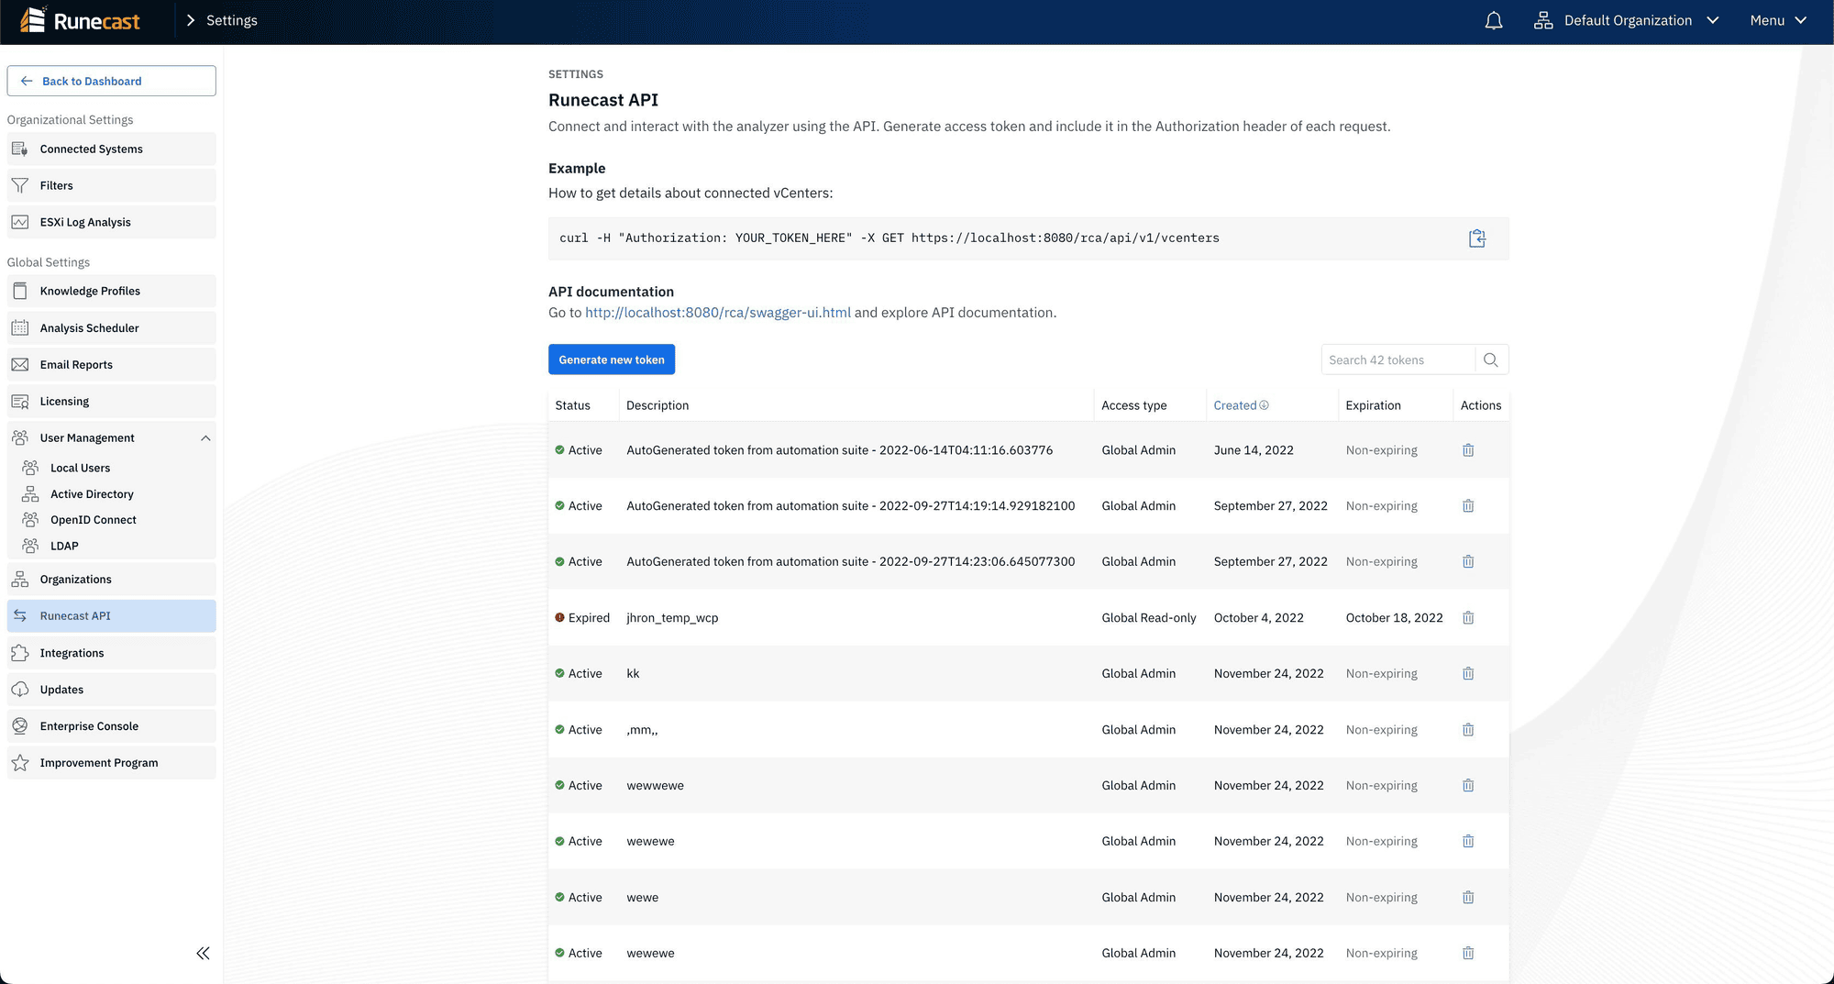Click the Updates cloud icon

tap(20, 690)
